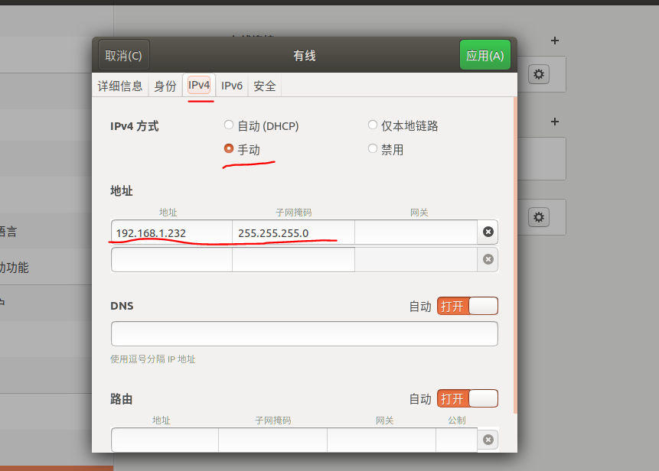Viewport: 659px width, 471px height.
Task: Click the DNS section heading
Action: point(122,306)
